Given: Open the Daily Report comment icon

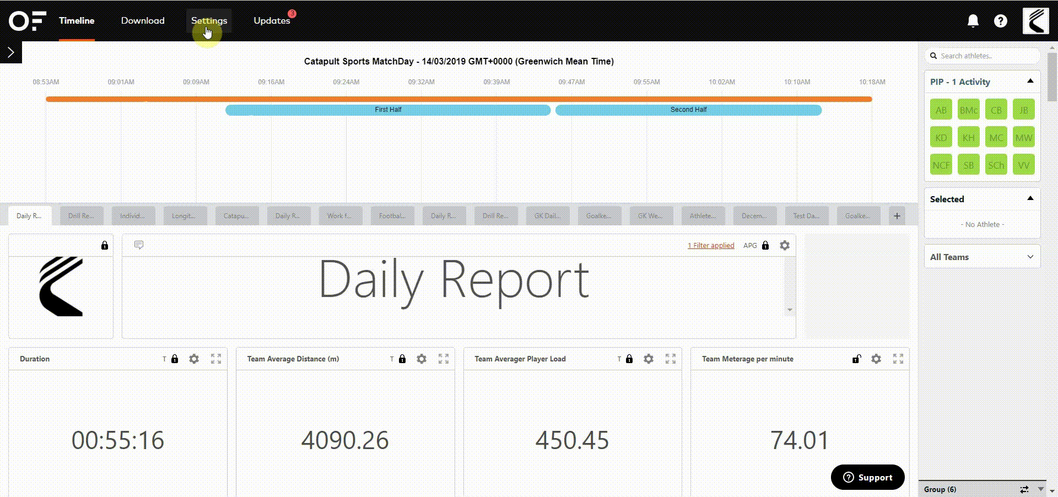Looking at the screenshot, I should click(x=139, y=245).
